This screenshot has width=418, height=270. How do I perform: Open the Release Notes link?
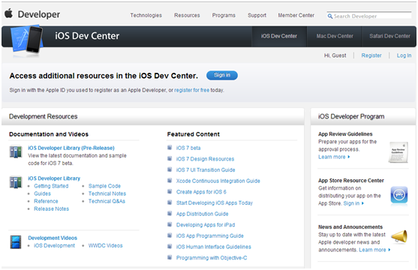coord(52,208)
